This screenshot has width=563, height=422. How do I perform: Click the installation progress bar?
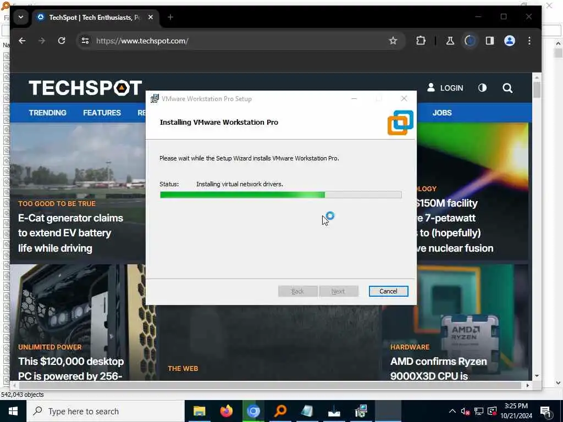[280, 195]
